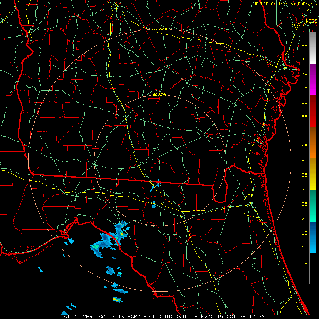Click the 70 value on the scale

point(304,73)
